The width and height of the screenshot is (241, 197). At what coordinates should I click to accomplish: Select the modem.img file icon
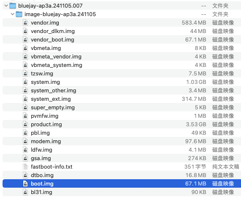(25, 141)
